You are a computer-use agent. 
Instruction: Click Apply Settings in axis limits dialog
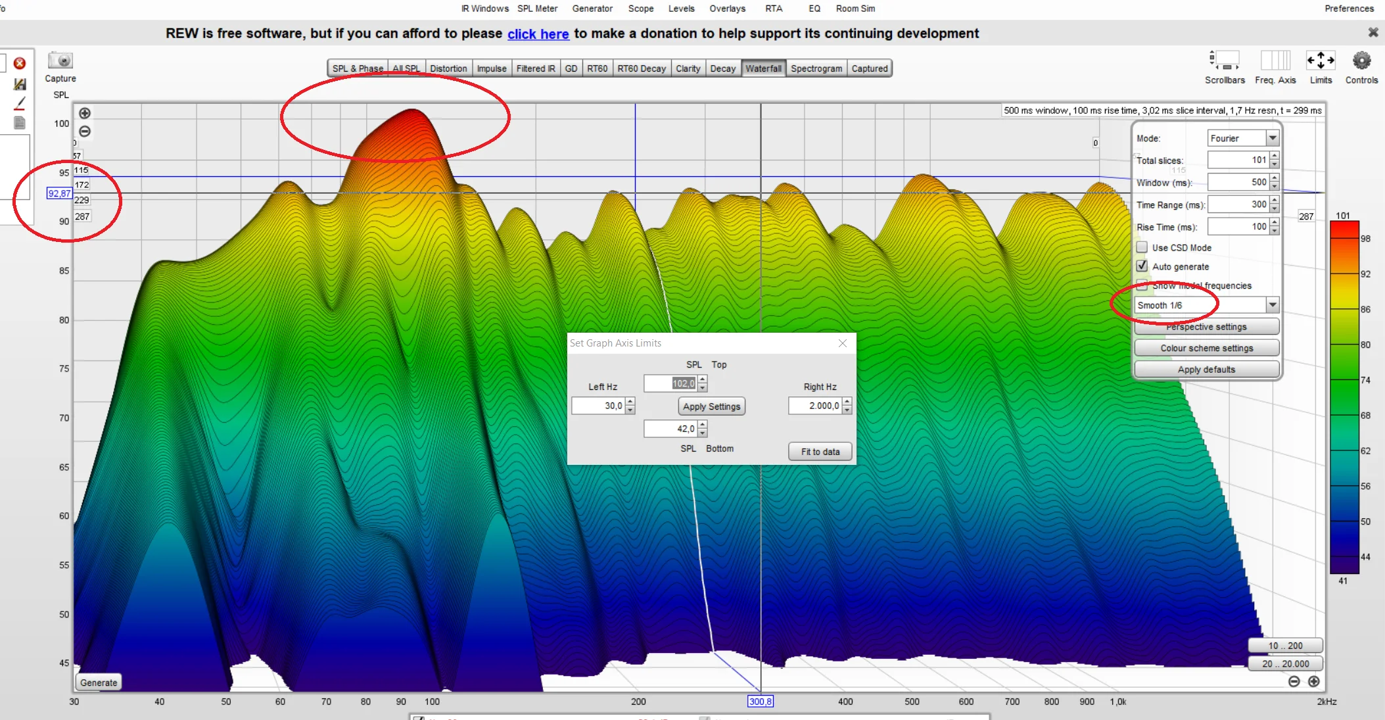pos(711,406)
